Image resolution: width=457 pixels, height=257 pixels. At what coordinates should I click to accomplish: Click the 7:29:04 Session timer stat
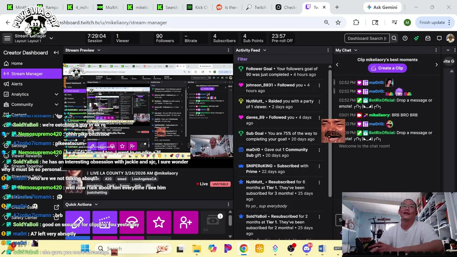point(96,38)
